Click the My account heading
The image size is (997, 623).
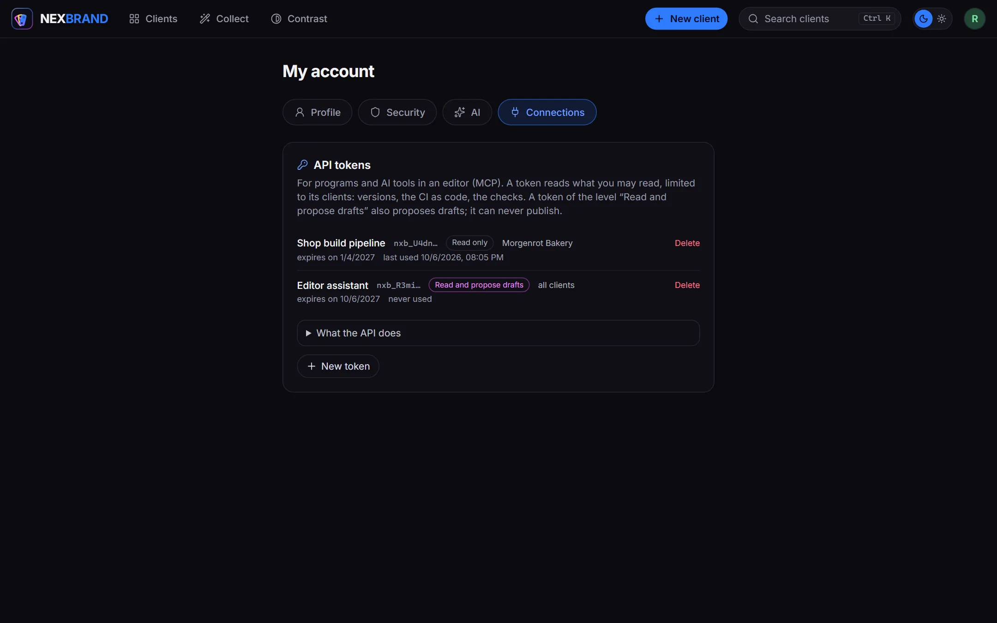[328, 72]
